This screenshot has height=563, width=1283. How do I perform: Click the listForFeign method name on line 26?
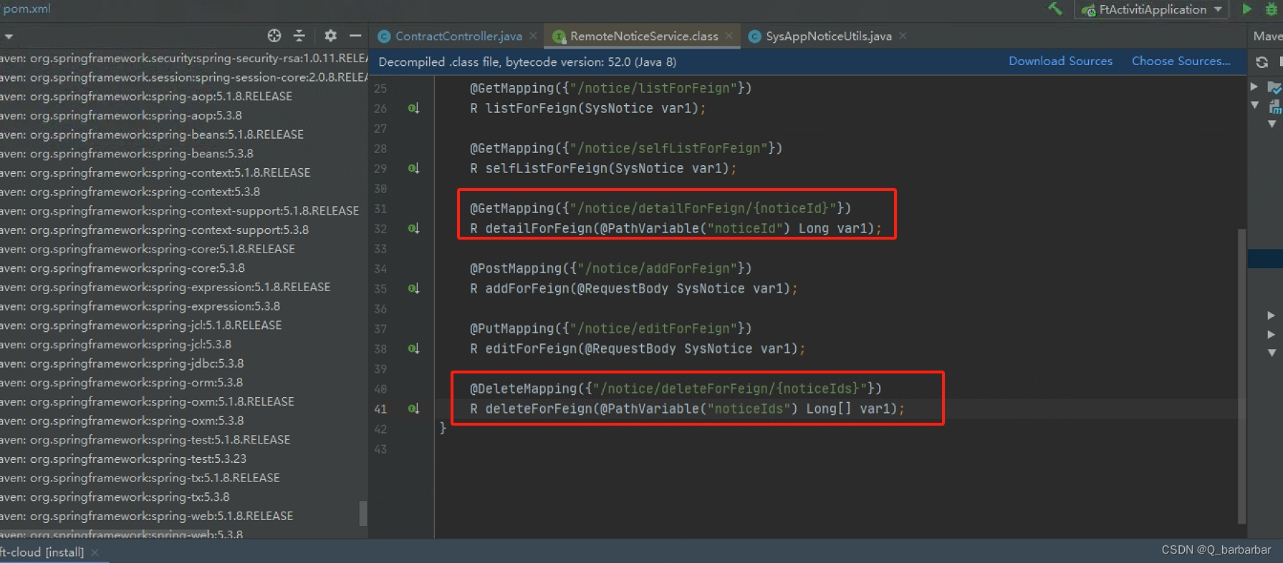[x=530, y=108]
